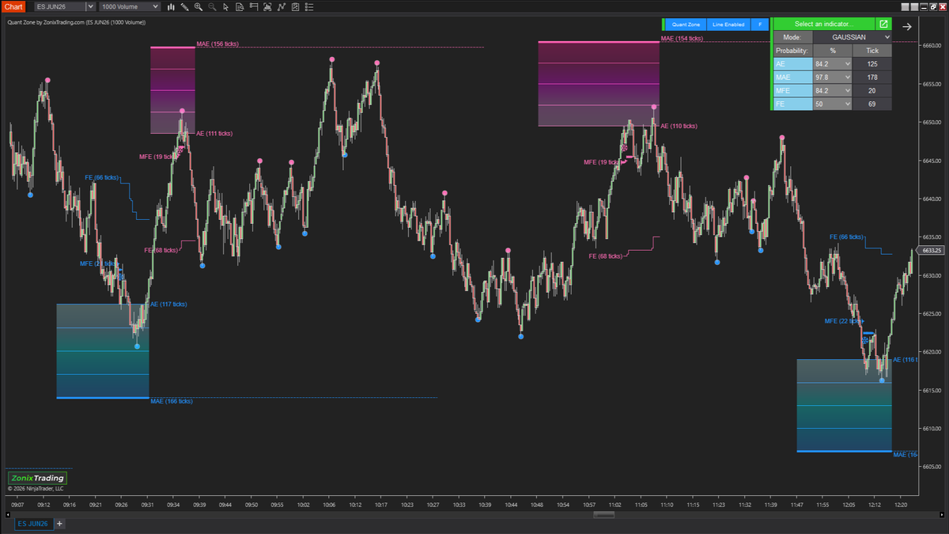This screenshot has height=534, width=949.
Task: Open the MFE percent dropdown 84.2
Action: (x=833, y=91)
